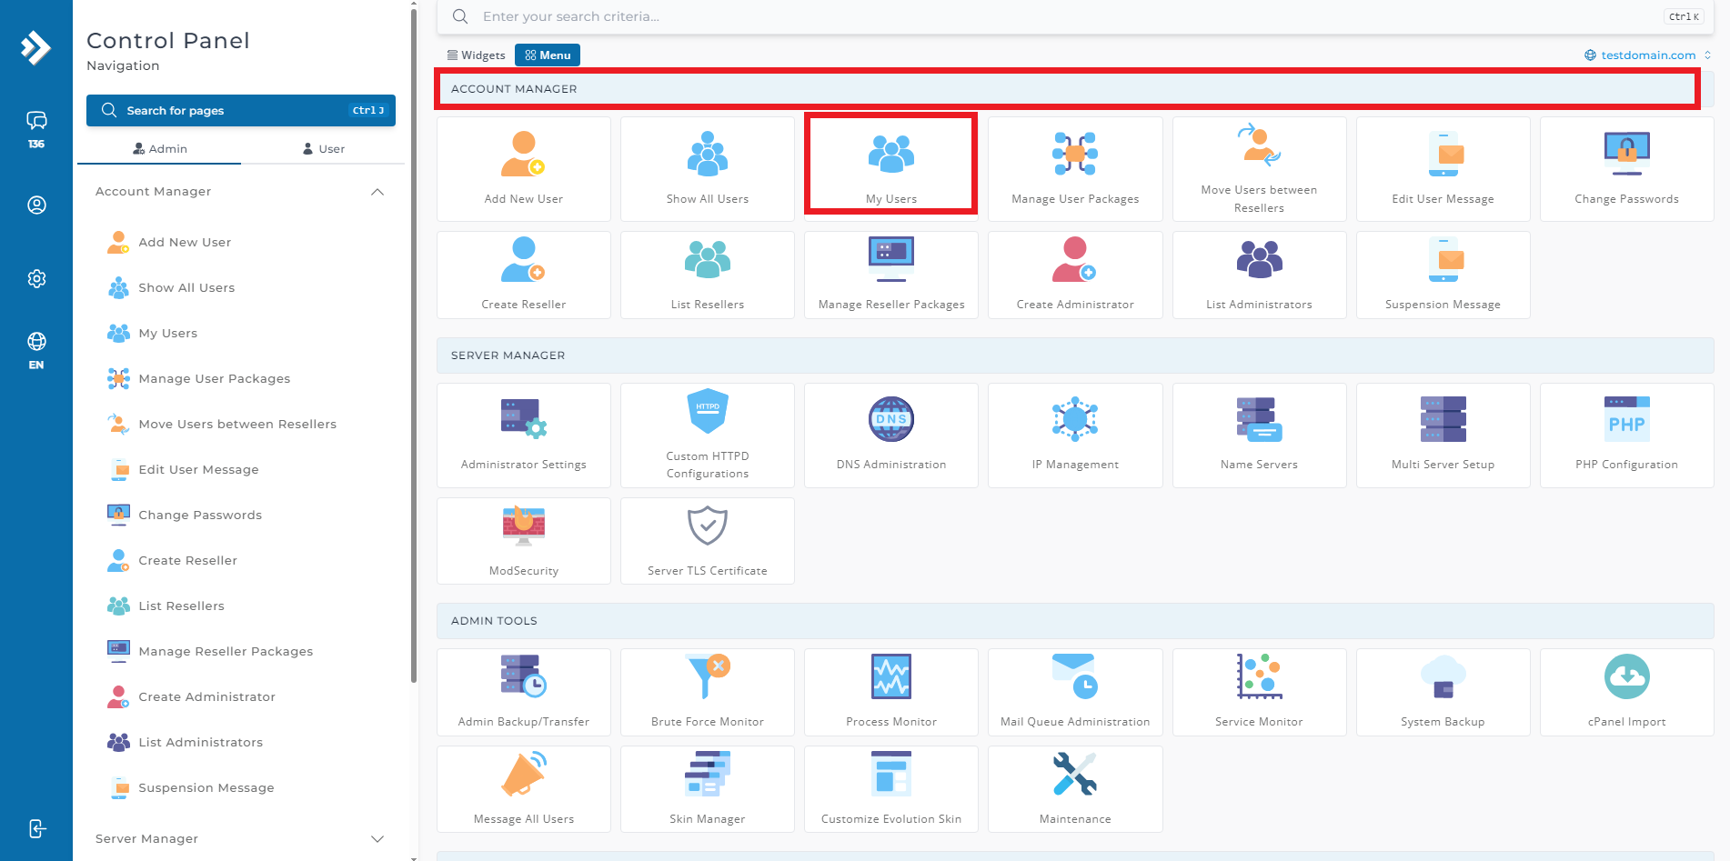1730x861 pixels.
Task: Click the logout icon at bottom of rail
Action: [x=36, y=828]
